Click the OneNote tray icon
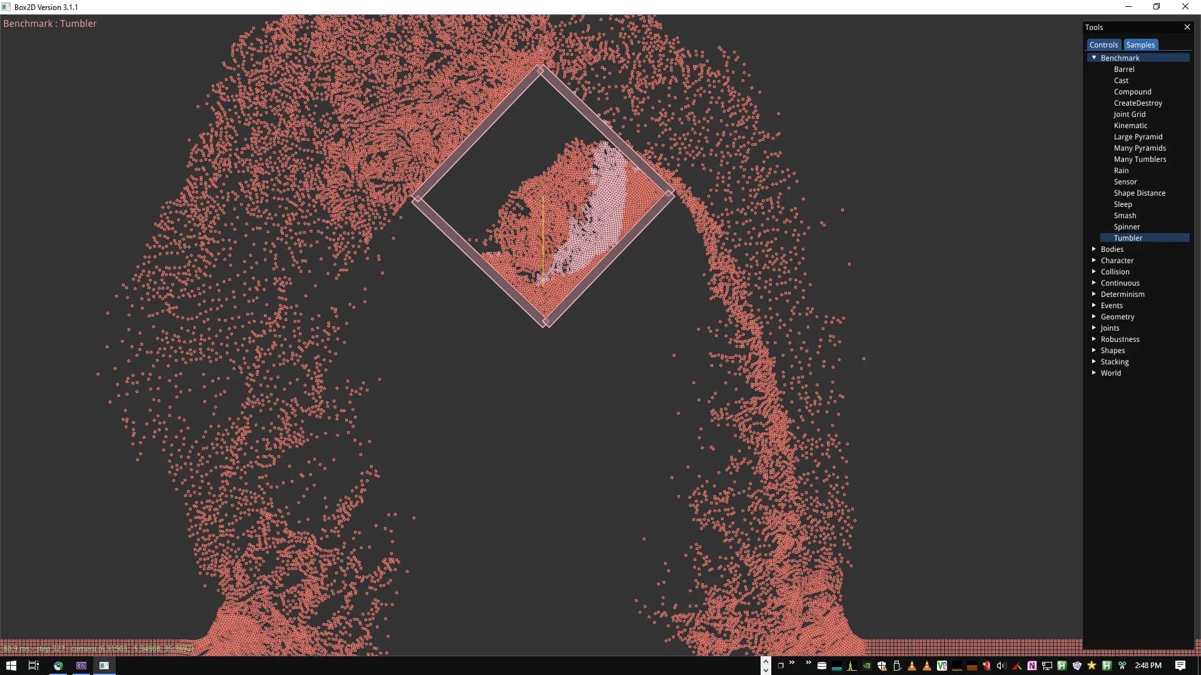Image resolution: width=1201 pixels, height=675 pixels. click(1032, 666)
